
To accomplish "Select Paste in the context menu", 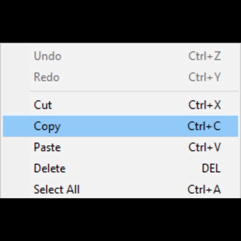I will pos(47,147).
